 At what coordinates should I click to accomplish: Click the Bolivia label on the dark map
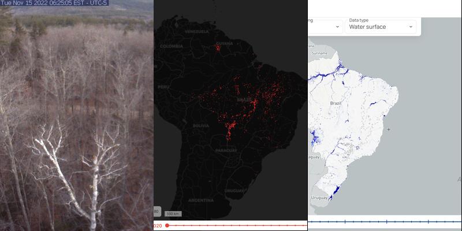pyautogui.click(x=201, y=125)
